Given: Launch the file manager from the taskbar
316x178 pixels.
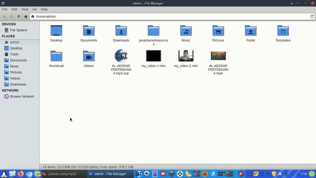Looking at the screenshot, I should click(x=12, y=174).
